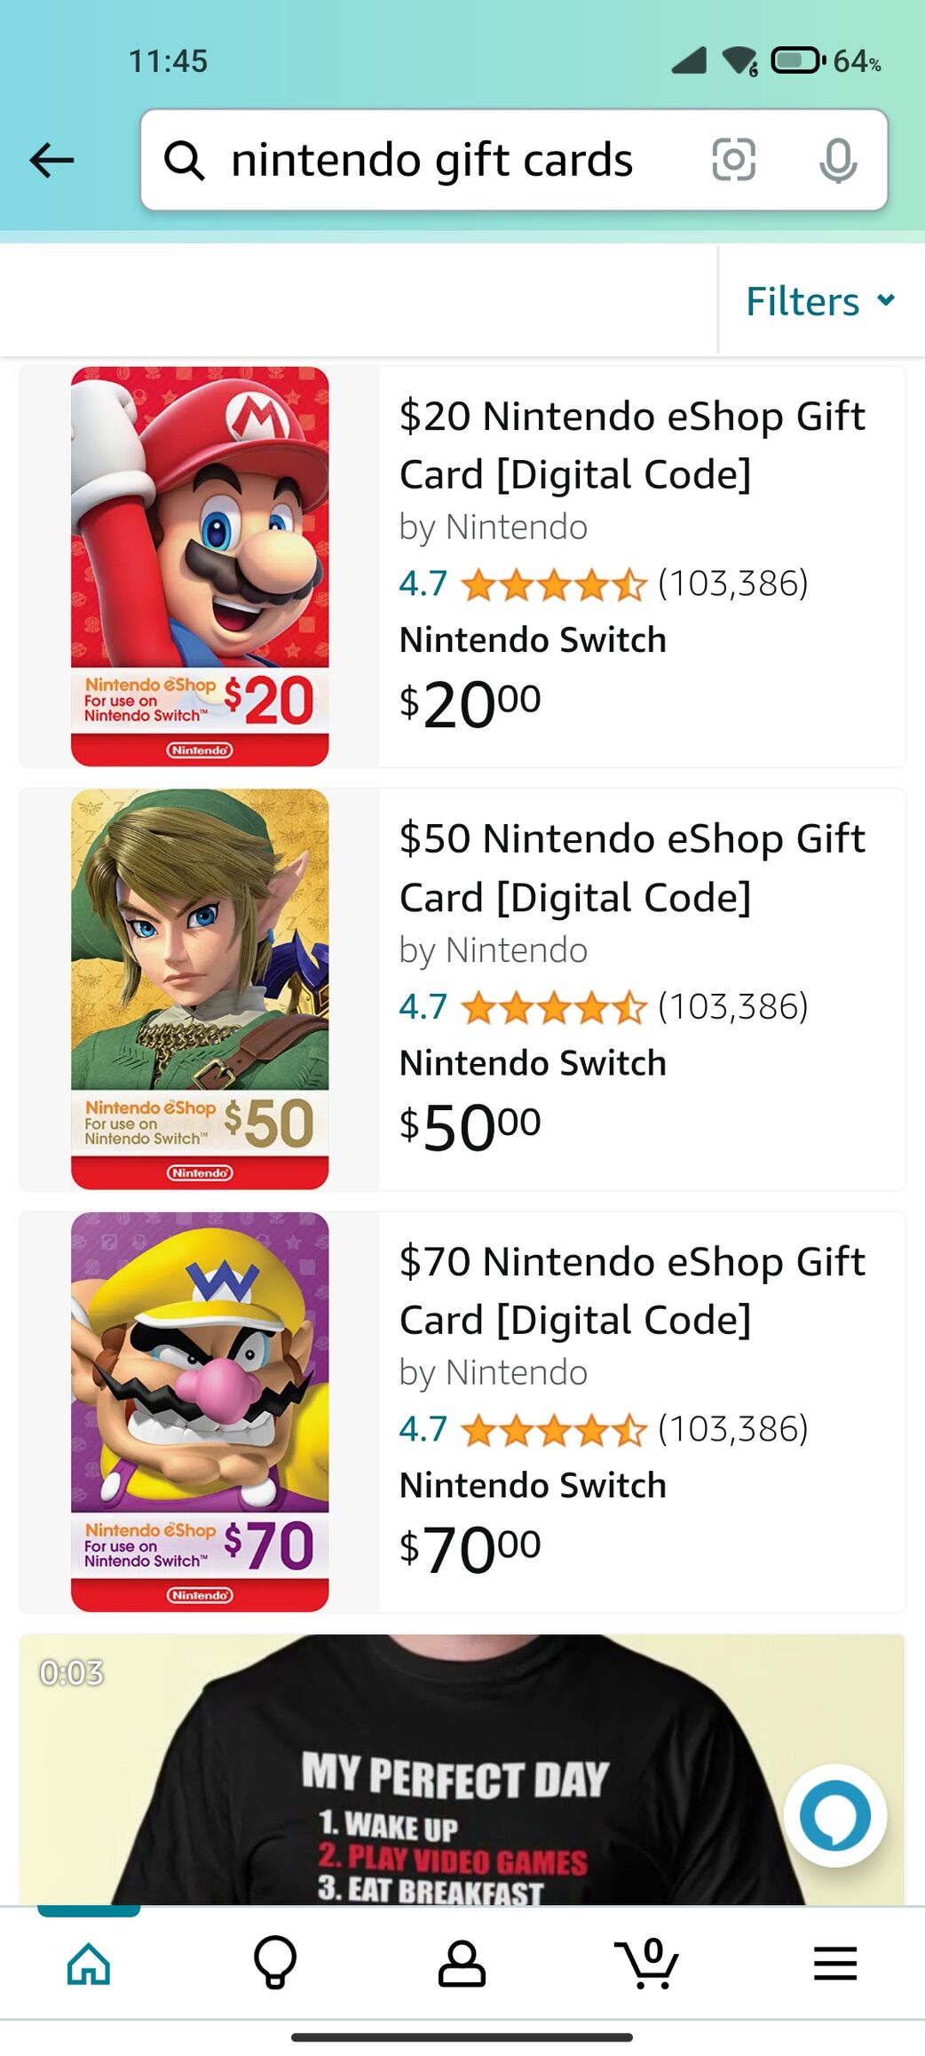Tap the Wario $70 card thumbnail

[x=200, y=1412]
